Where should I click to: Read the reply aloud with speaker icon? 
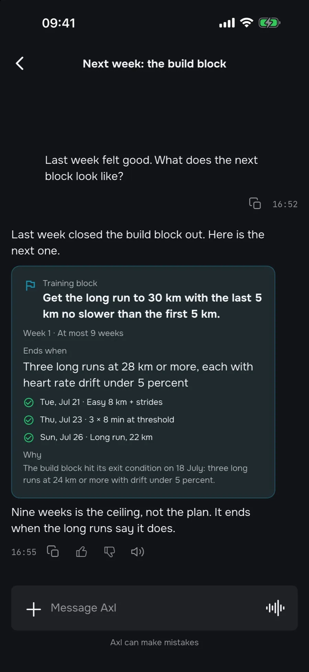(x=137, y=552)
